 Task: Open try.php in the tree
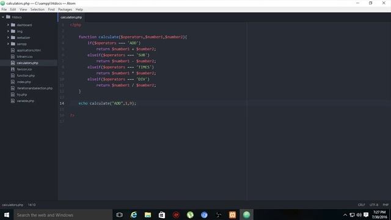(x=22, y=95)
